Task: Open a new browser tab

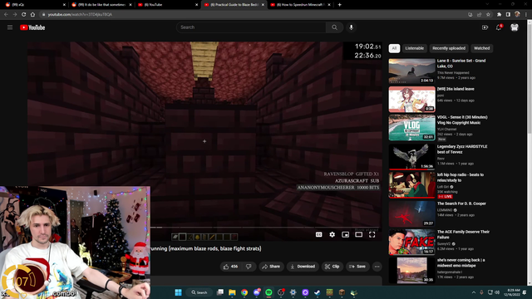Action: [340, 5]
